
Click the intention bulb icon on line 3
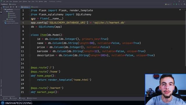click(x=32, y=20)
